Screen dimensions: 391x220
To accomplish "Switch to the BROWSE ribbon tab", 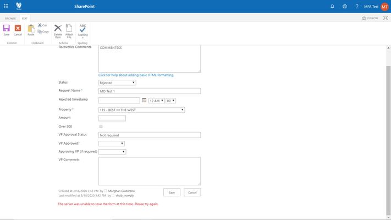I will (x=10, y=19).
